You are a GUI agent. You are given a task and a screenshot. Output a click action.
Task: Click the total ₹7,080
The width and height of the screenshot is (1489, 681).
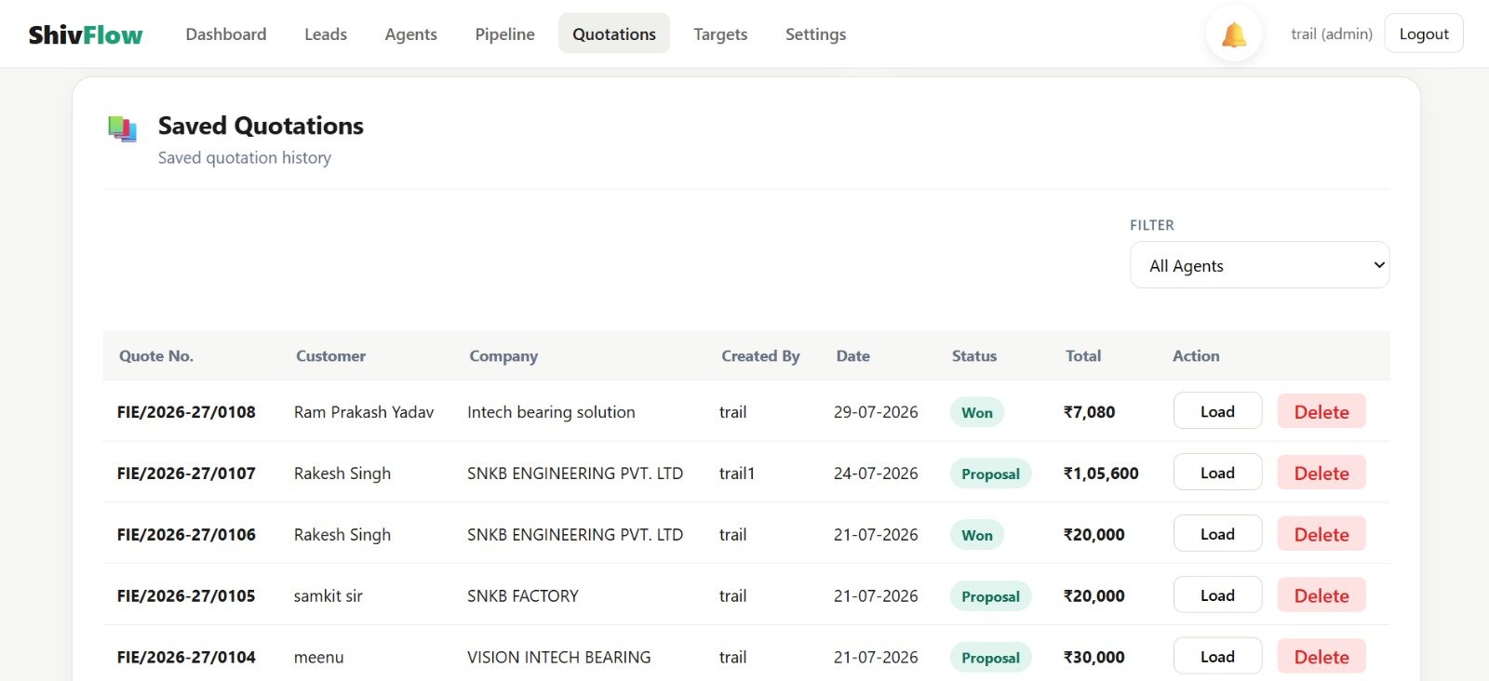(x=1090, y=412)
